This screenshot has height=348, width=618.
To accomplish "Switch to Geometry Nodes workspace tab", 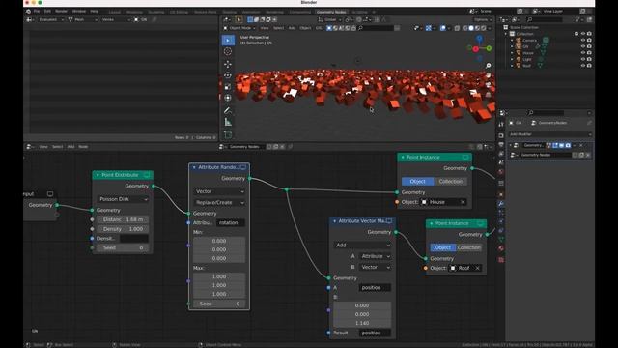I will [x=331, y=12].
